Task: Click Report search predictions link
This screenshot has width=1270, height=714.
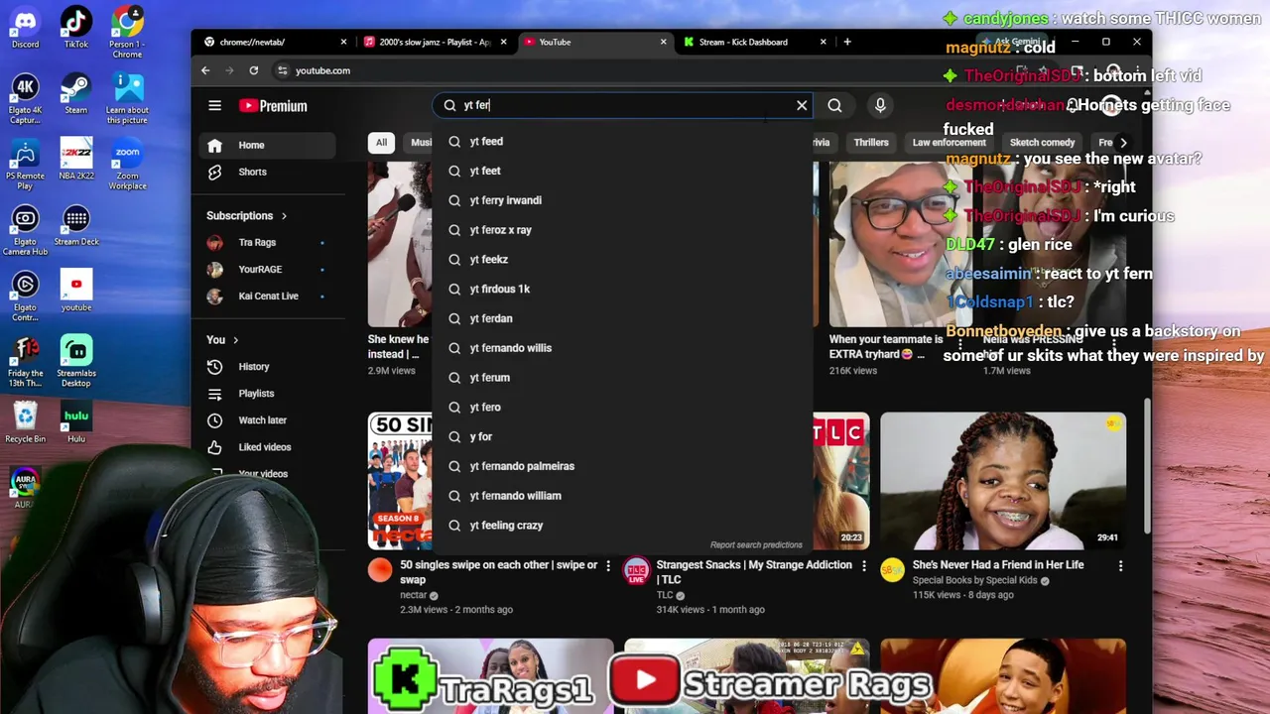Action: point(756,544)
